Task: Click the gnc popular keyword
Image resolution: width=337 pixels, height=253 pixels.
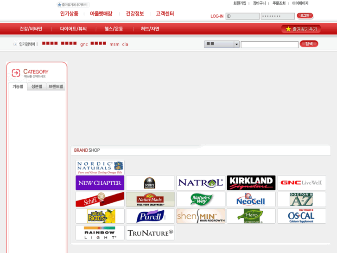Action: point(84,45)
